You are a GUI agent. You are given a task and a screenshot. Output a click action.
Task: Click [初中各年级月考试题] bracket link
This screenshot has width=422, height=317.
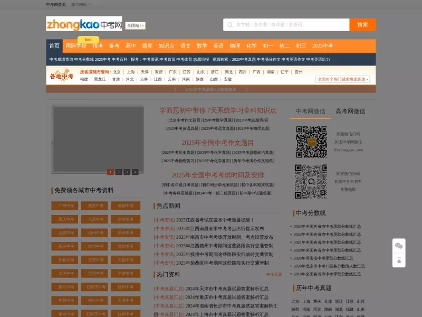coord(180,185)
